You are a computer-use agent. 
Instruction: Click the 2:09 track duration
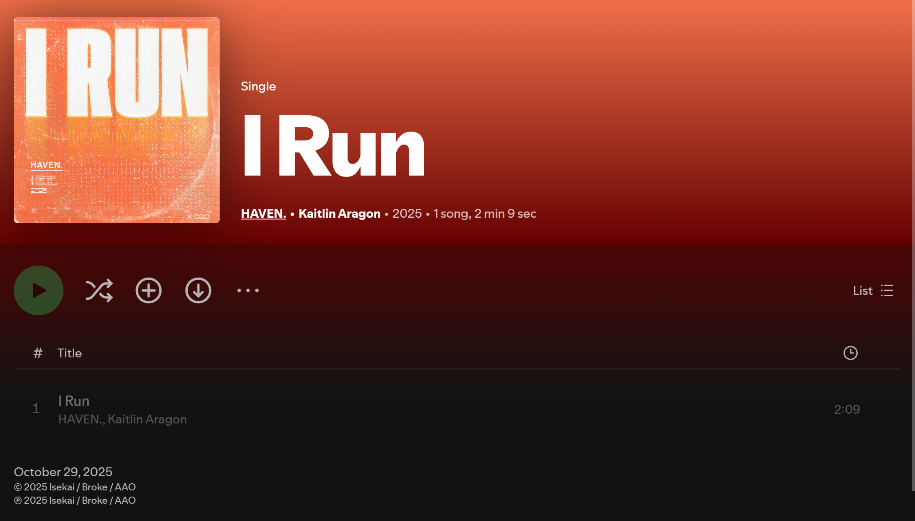(x=847, y=409)
